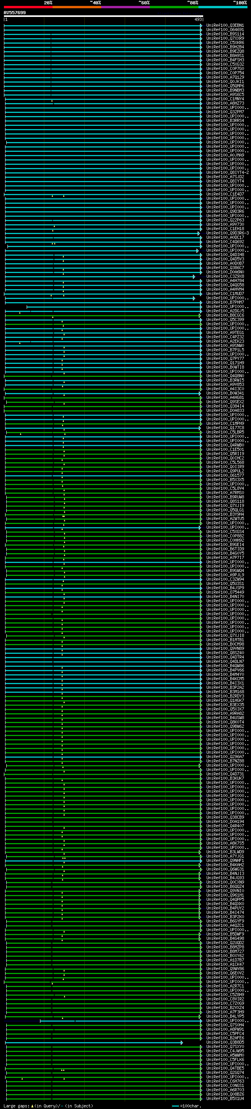Image resolution: width=251 pixels, height=1109 pixels.
Task: Select hit label UniRef100_B8CGC6
Action: [225, 315]
